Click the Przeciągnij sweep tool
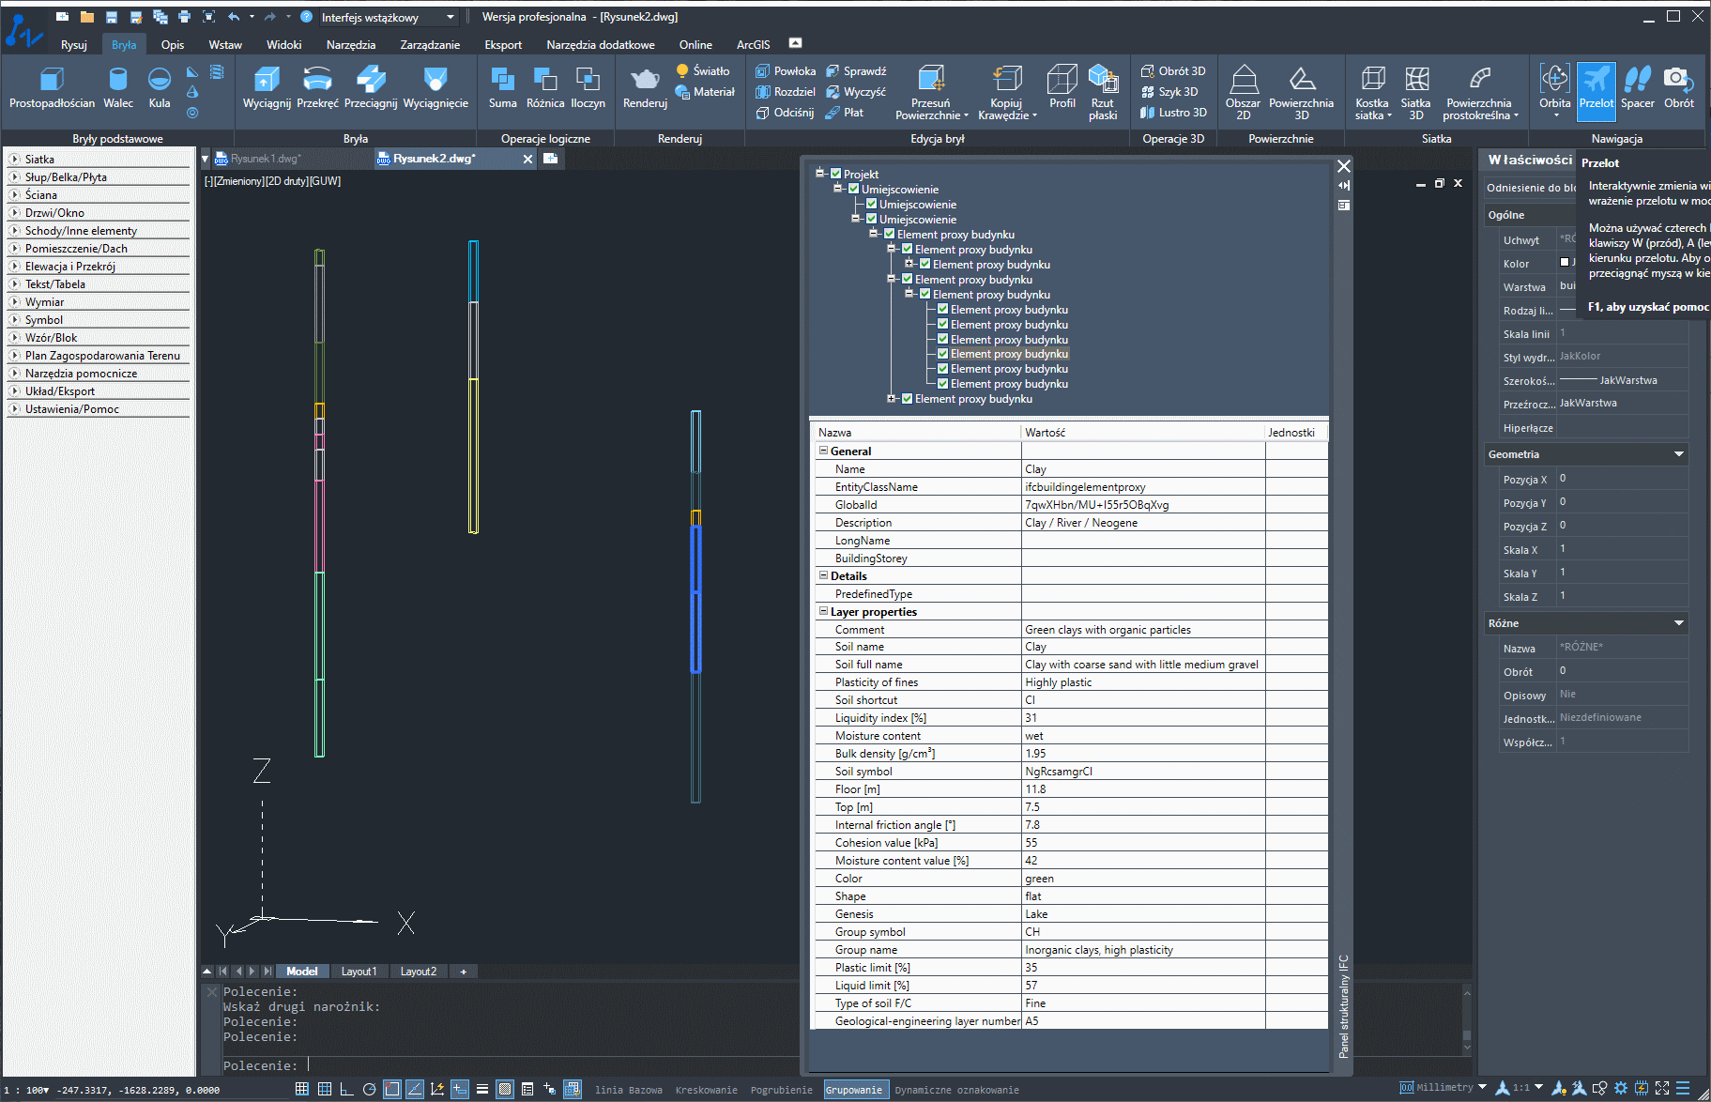This screenshot has width=1711, height=1102. pyautogui.click(x=371, y=88)
